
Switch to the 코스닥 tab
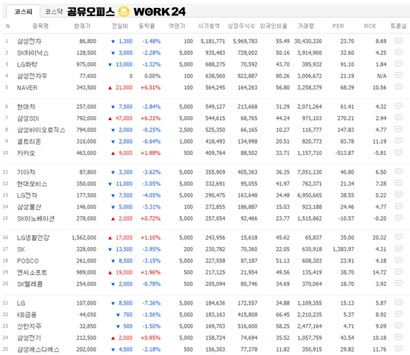pyautogui.click(x=54, y=11)
